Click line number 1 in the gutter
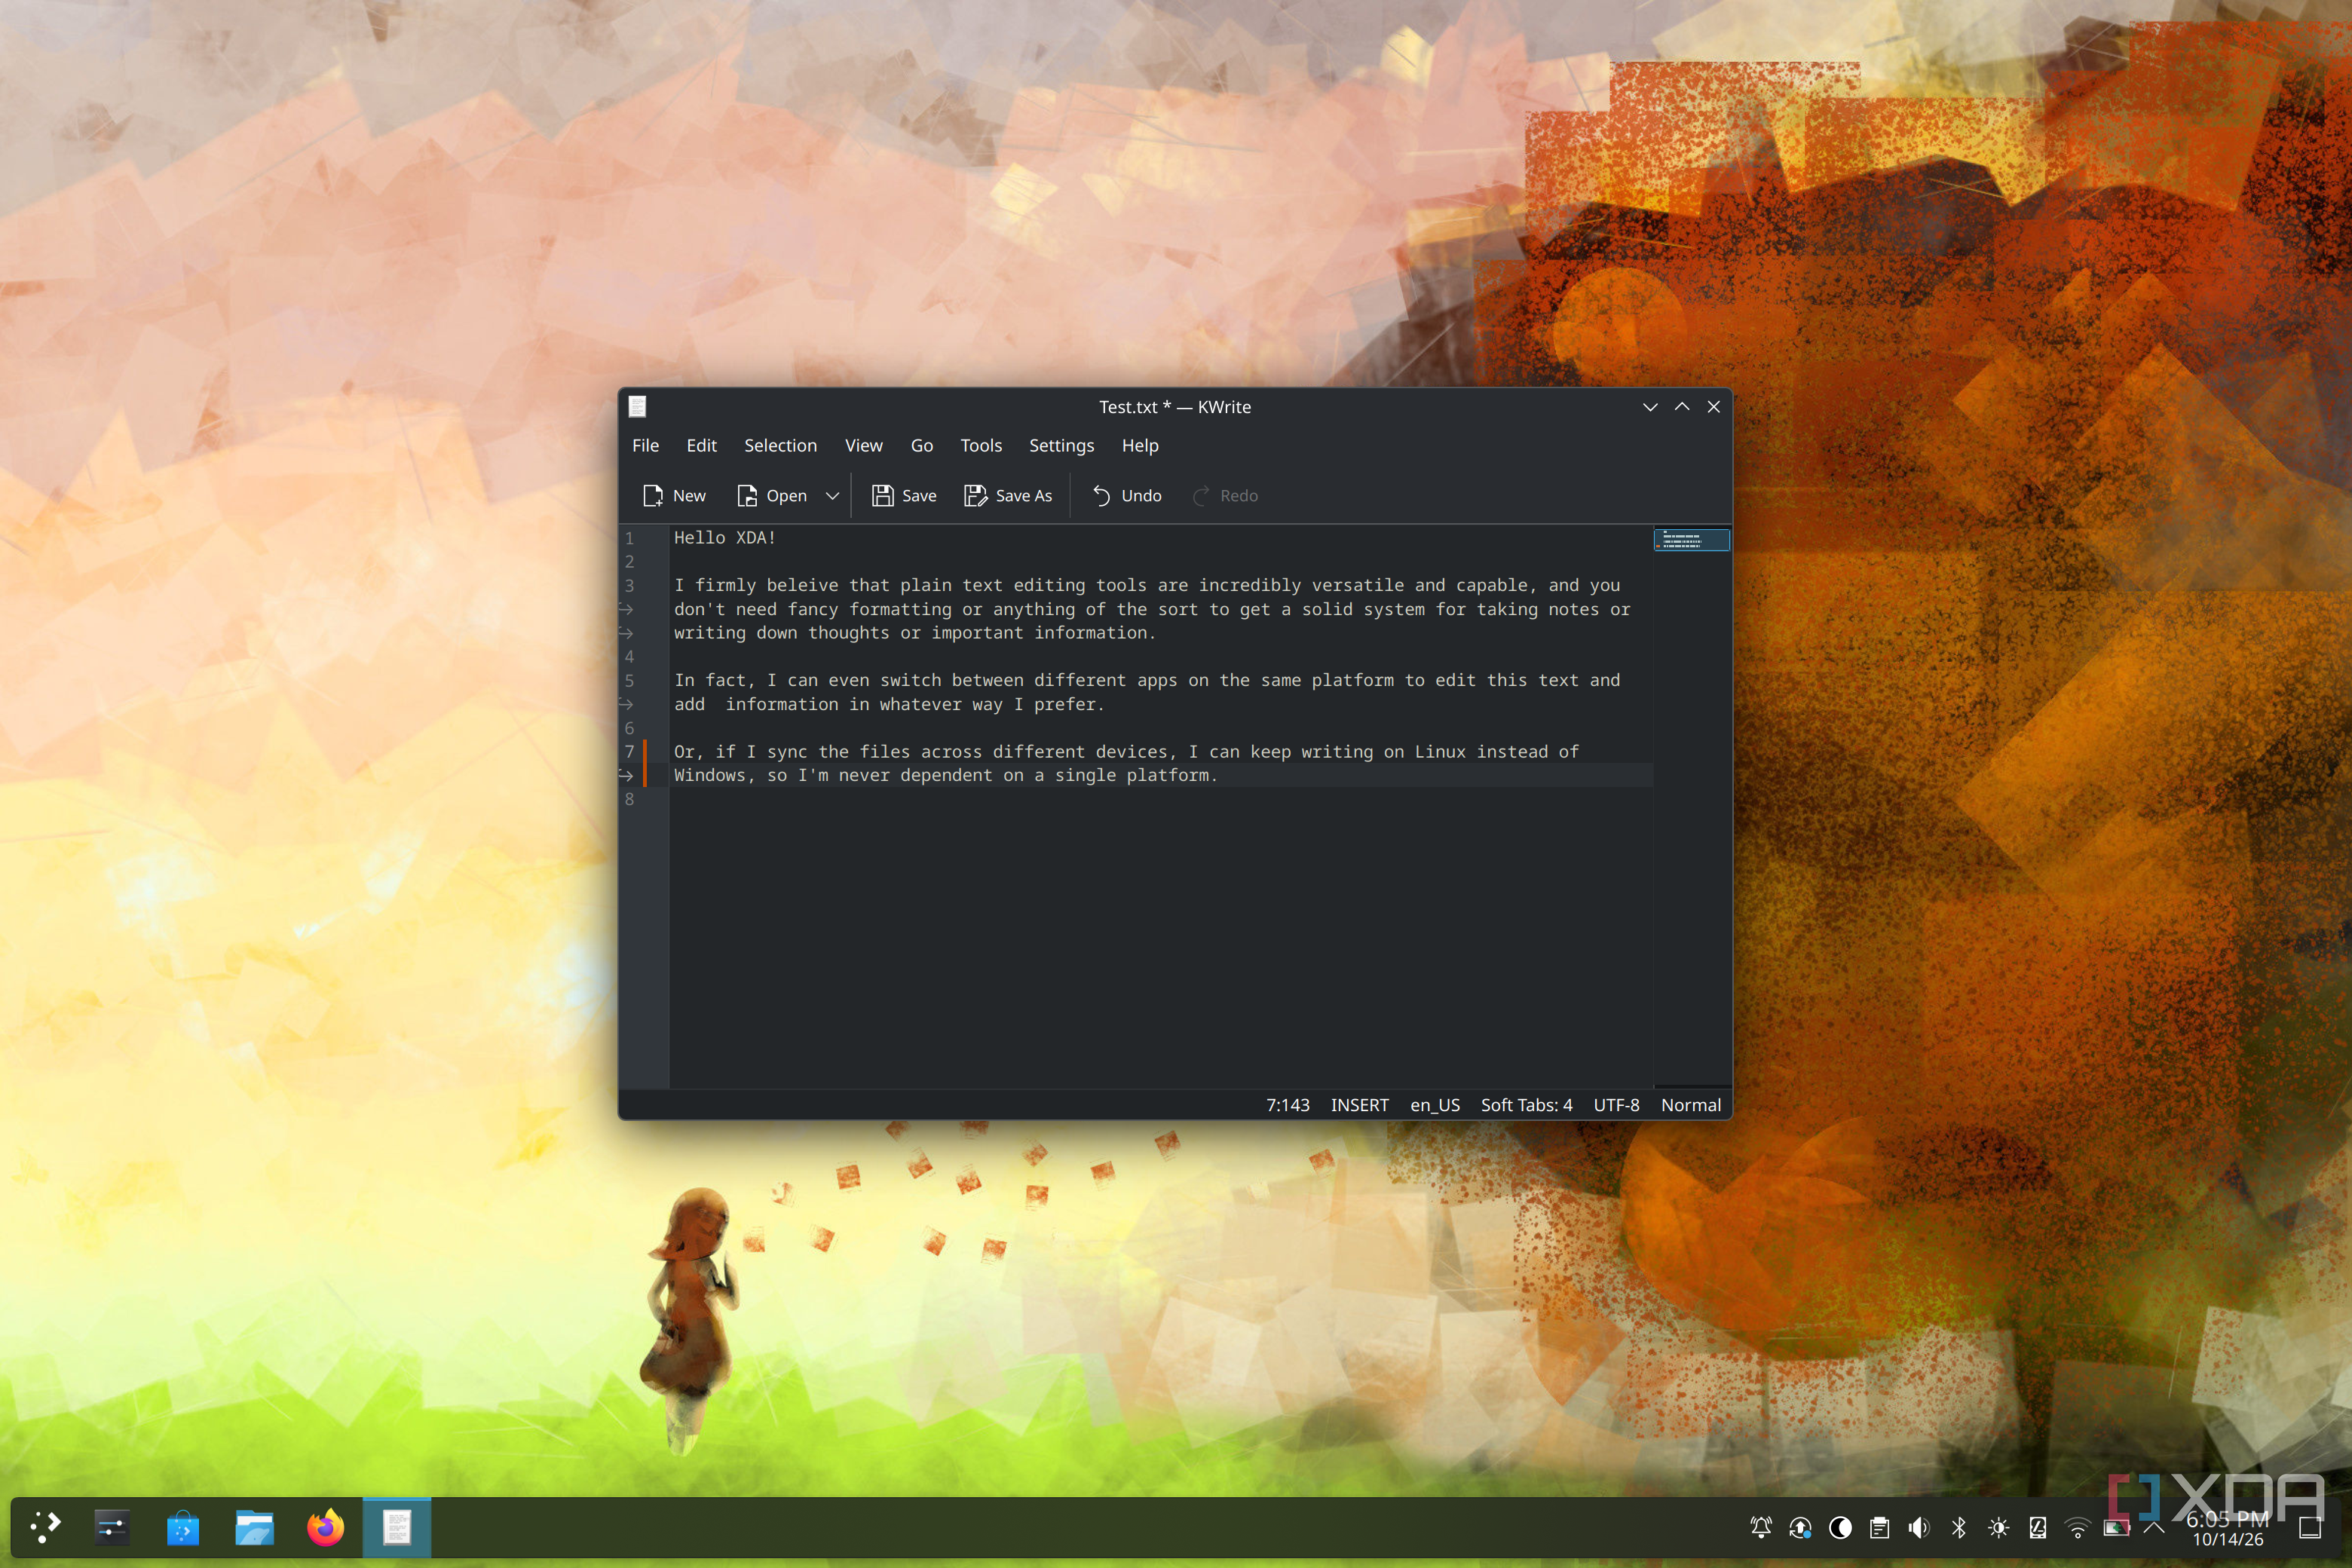Image resolution: width=2352 pixels, height=1568 pixels. click(629, 538)
